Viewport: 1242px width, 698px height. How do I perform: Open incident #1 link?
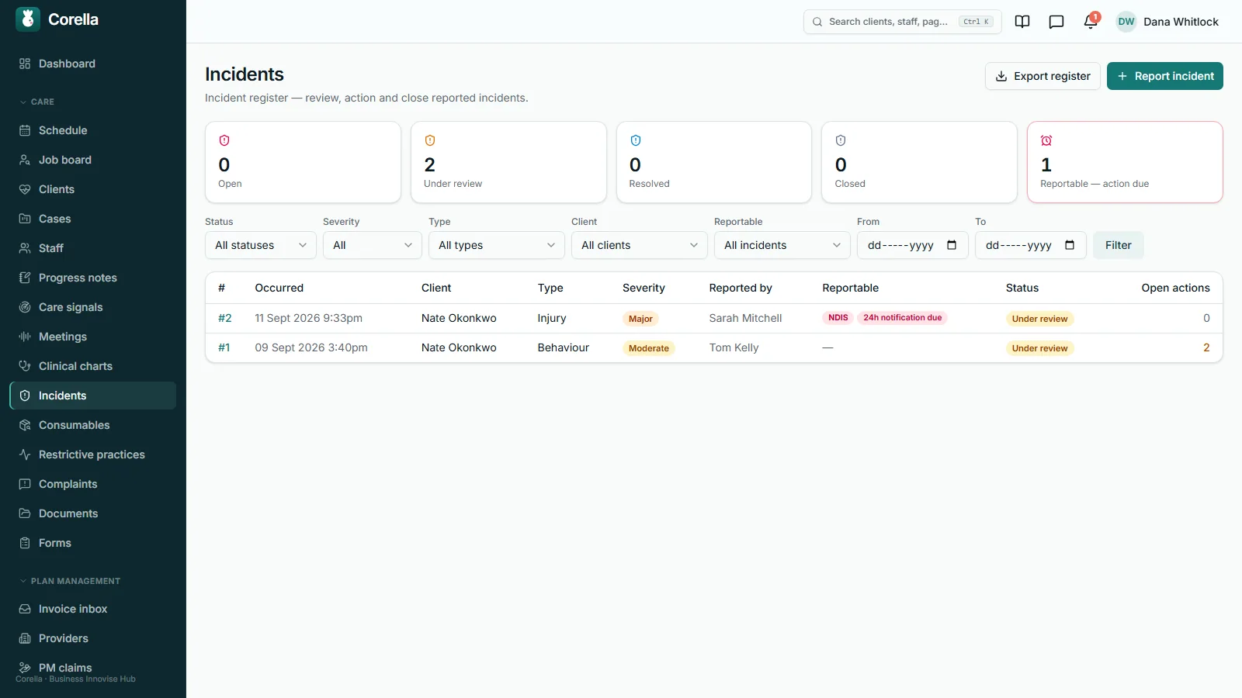(224, 347)
